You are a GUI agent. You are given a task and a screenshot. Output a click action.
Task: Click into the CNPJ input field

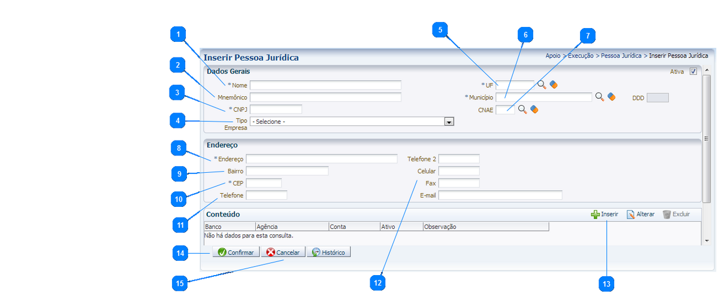[x=276, y=109]
